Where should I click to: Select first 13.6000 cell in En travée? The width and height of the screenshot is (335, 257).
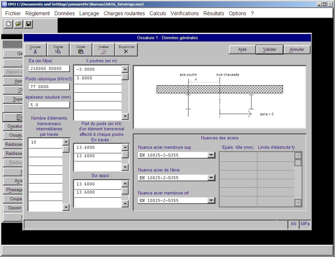pyautogui.click(x=98, y=148)
